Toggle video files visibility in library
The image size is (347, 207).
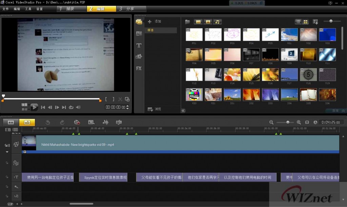198,22
